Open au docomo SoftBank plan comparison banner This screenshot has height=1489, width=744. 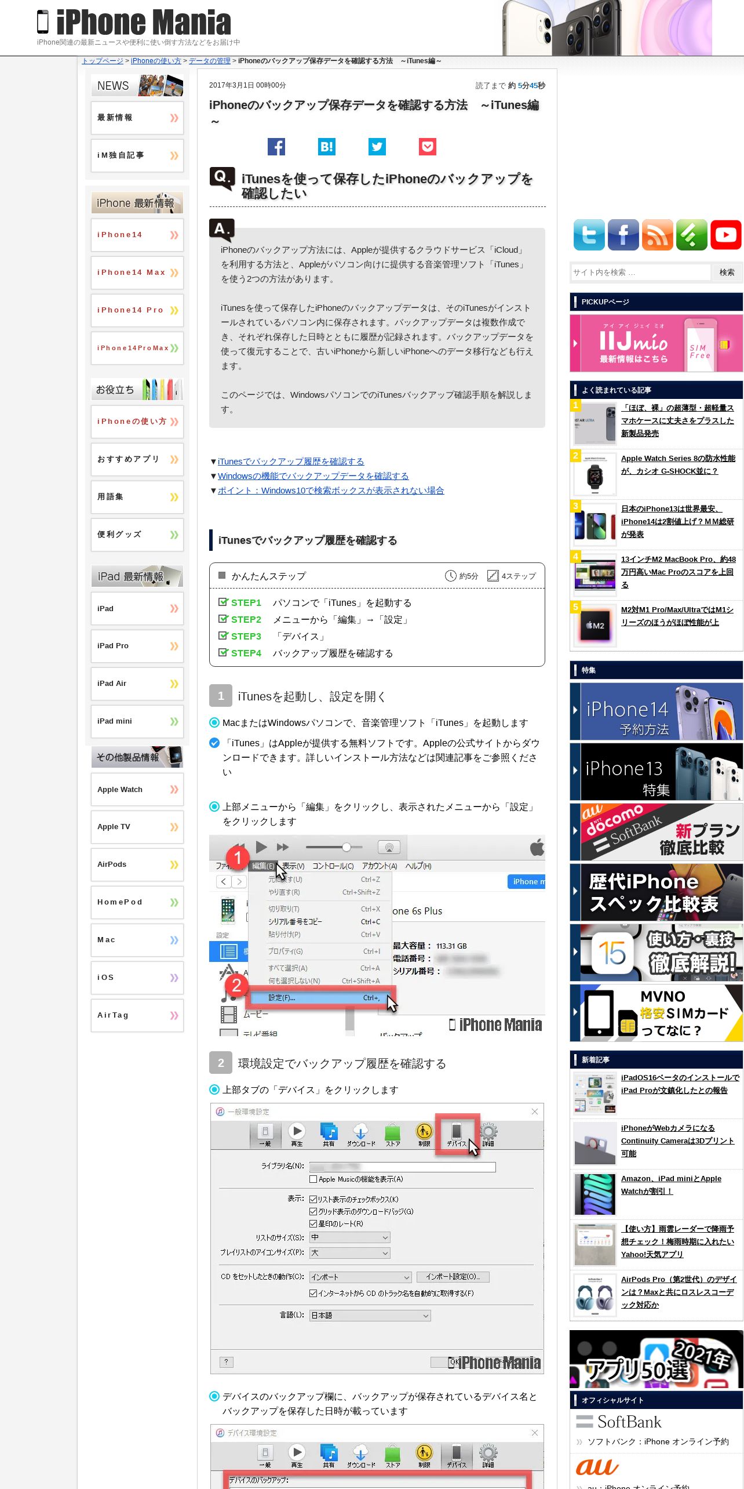coord(656,832)
